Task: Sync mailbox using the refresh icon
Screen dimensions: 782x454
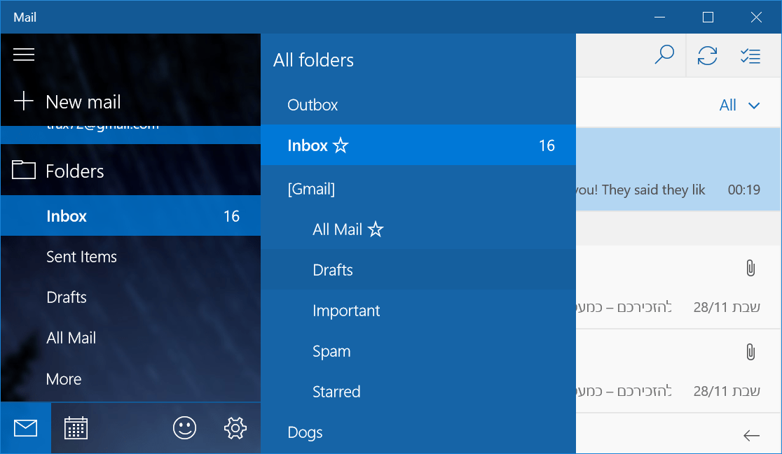Action: [708, 55]
